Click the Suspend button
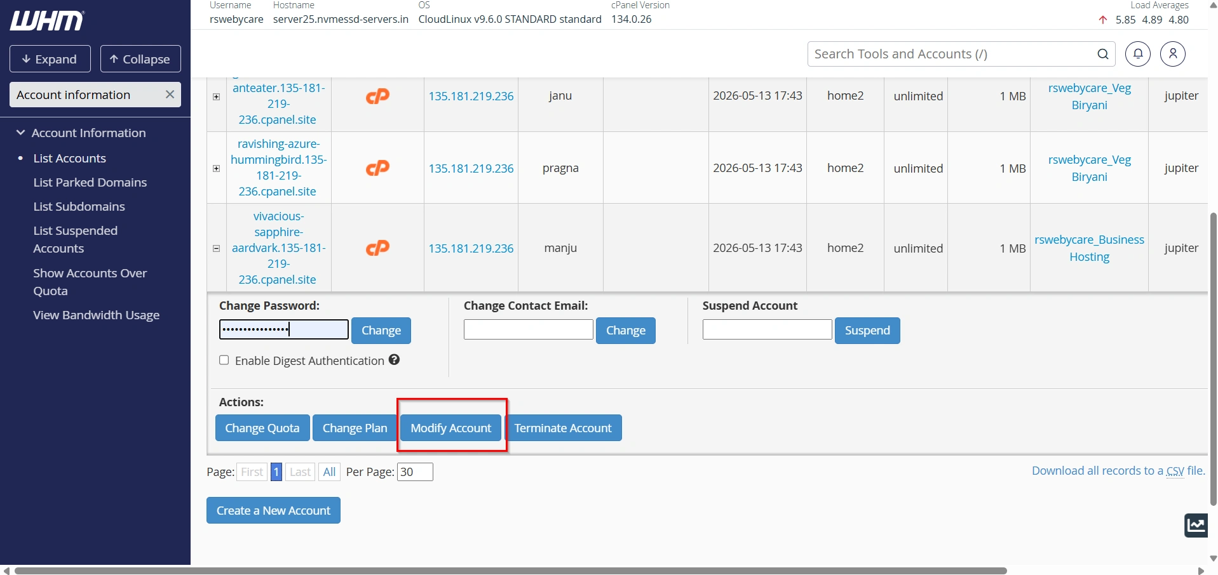 pos(867,331)
